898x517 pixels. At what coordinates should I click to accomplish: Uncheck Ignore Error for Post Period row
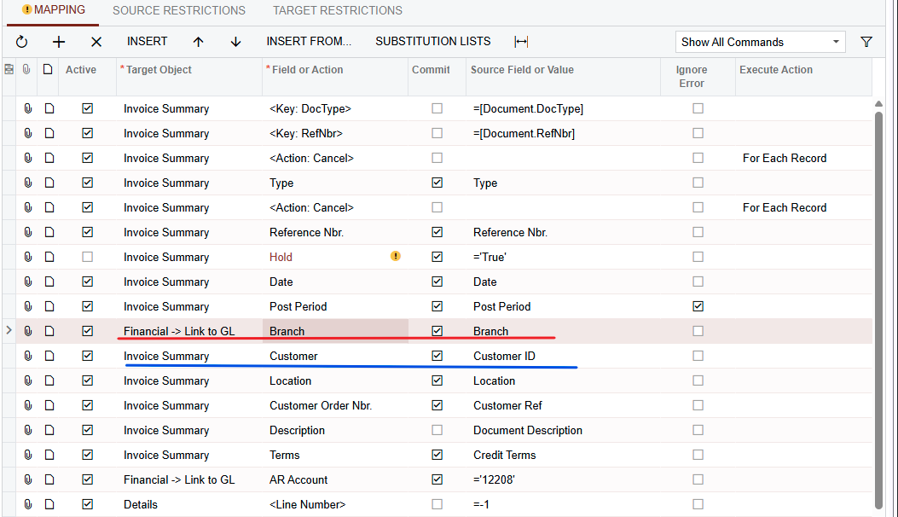click(698, 306)
